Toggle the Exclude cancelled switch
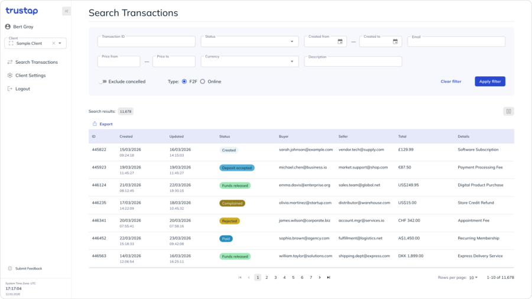The image size is (532, 299). [x=103, y=82]
